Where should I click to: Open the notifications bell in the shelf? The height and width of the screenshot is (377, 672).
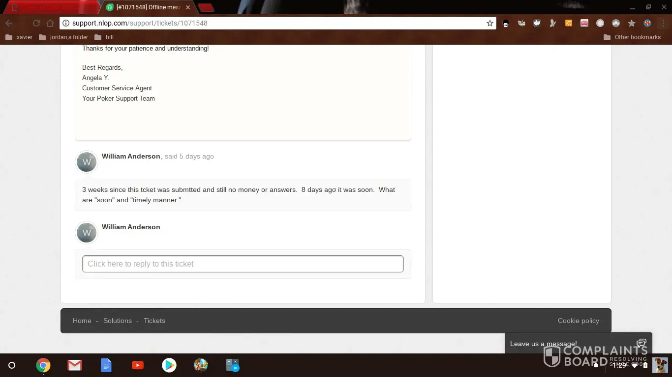[596, 365]
